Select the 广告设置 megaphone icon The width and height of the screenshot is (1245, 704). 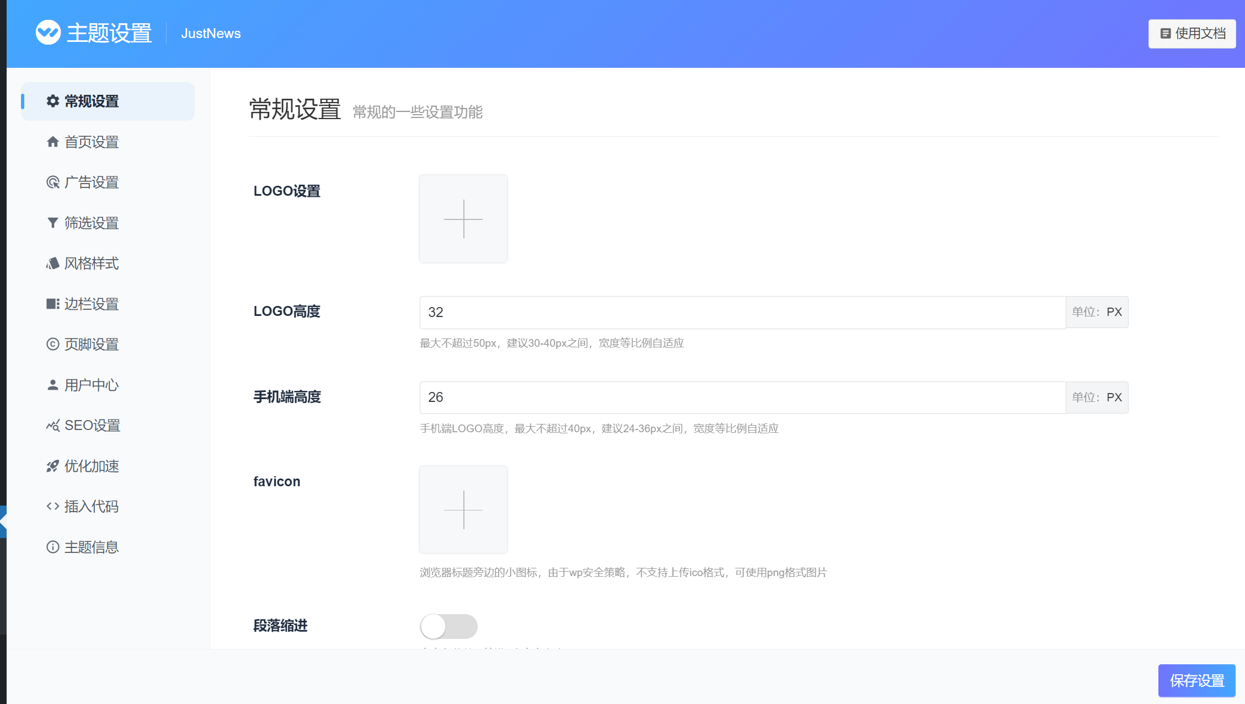click(x=52, y=182)
